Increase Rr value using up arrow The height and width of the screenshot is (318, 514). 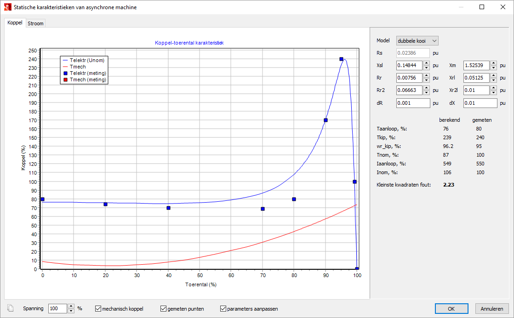426,76
